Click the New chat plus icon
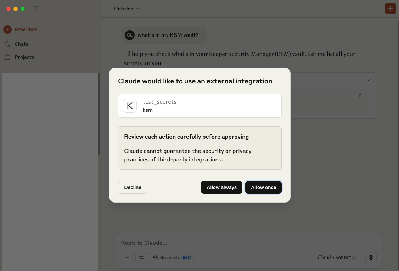Image resolution: width=399 pixels, height=271 pixels. coord(7,29)
